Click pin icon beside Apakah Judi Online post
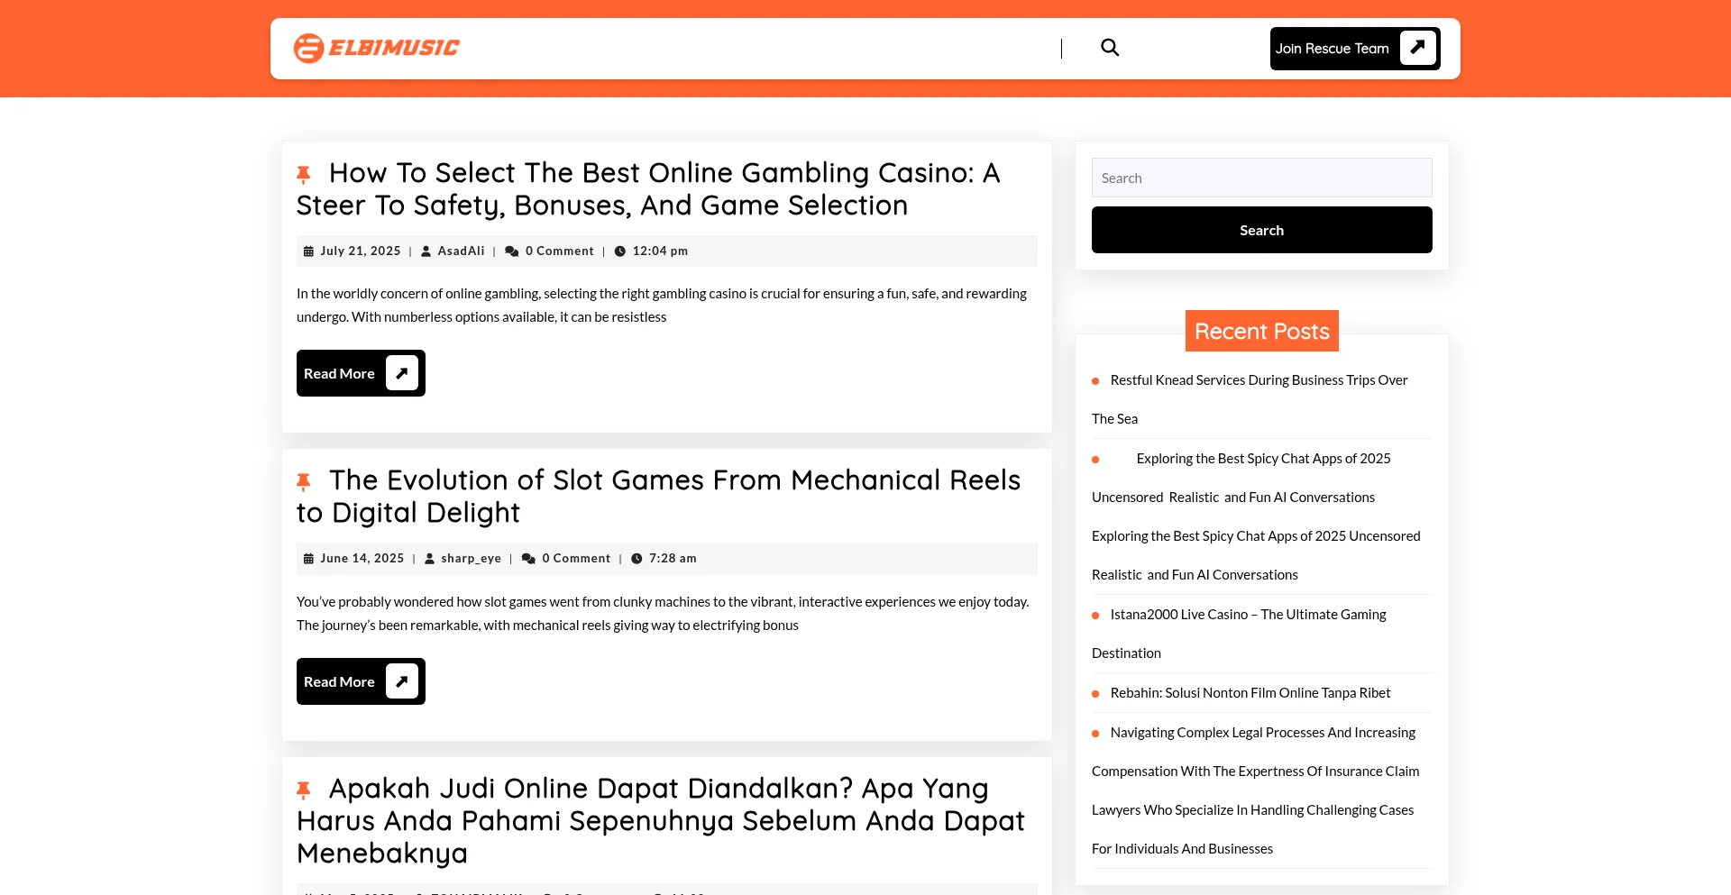Screen dimensions: 1731x895 304,790
